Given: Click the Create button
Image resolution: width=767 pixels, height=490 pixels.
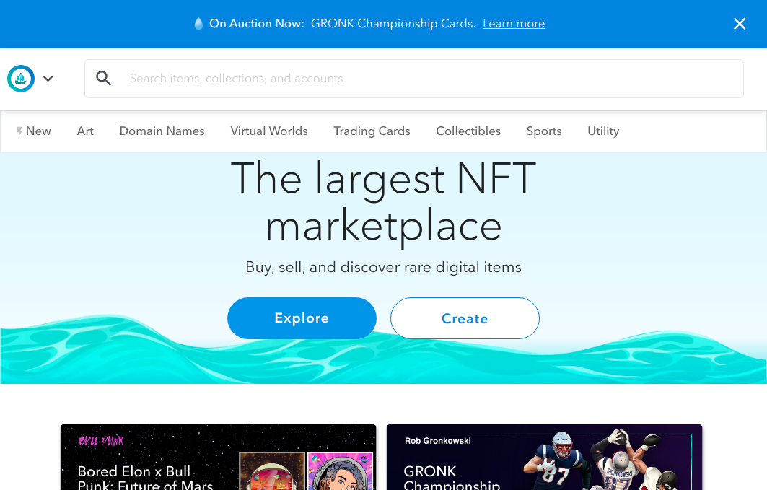Looking at the screenshot, I should click(x=465, y=318).
